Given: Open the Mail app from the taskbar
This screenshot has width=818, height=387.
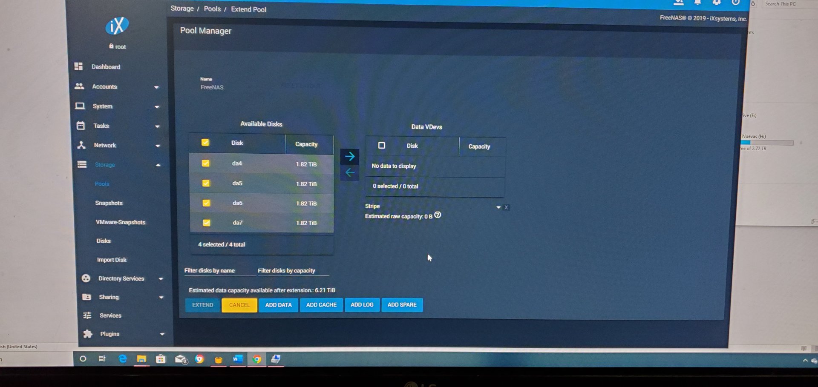Looking at the screenshot, I should [181, 359].
